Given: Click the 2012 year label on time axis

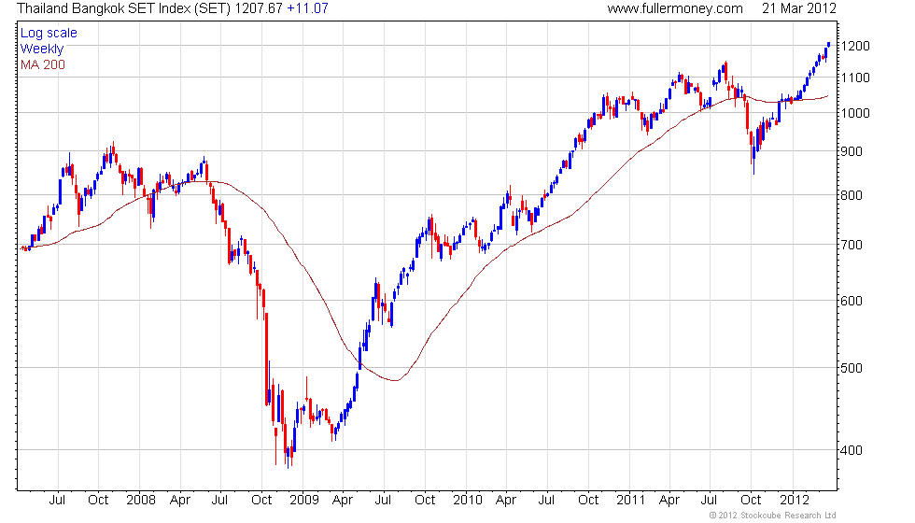Looking at the screenshot, I should pos(795,501).
